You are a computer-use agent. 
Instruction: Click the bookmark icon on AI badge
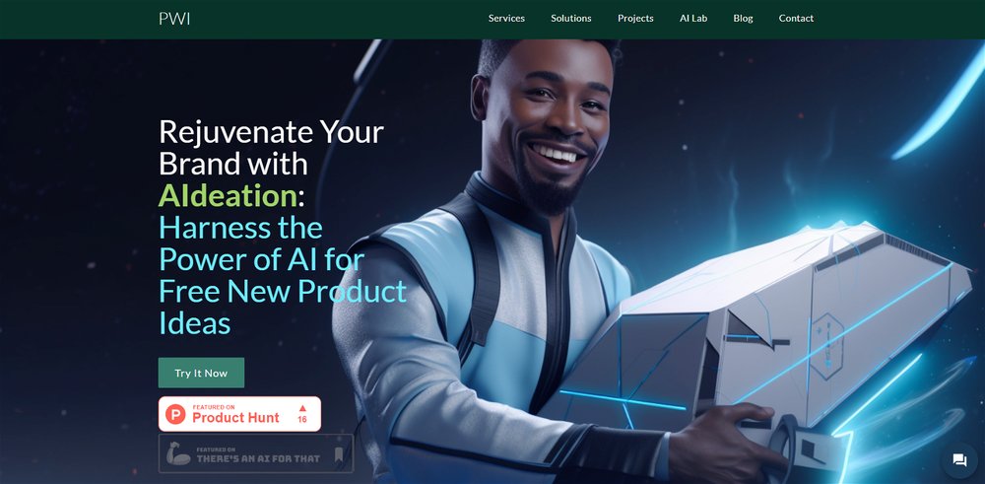point(339,453)
